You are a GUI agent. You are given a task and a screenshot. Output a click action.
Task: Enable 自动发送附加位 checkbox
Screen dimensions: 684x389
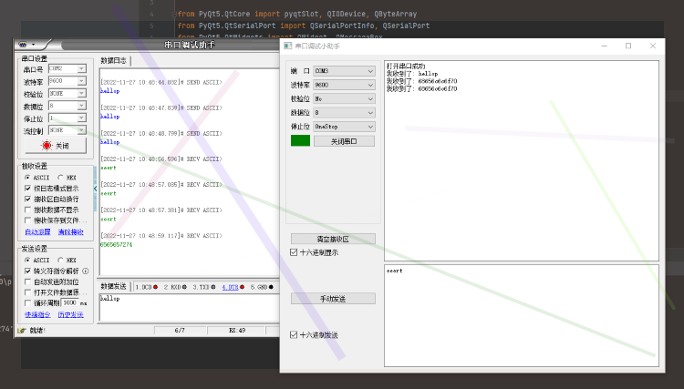click(28, 282)
